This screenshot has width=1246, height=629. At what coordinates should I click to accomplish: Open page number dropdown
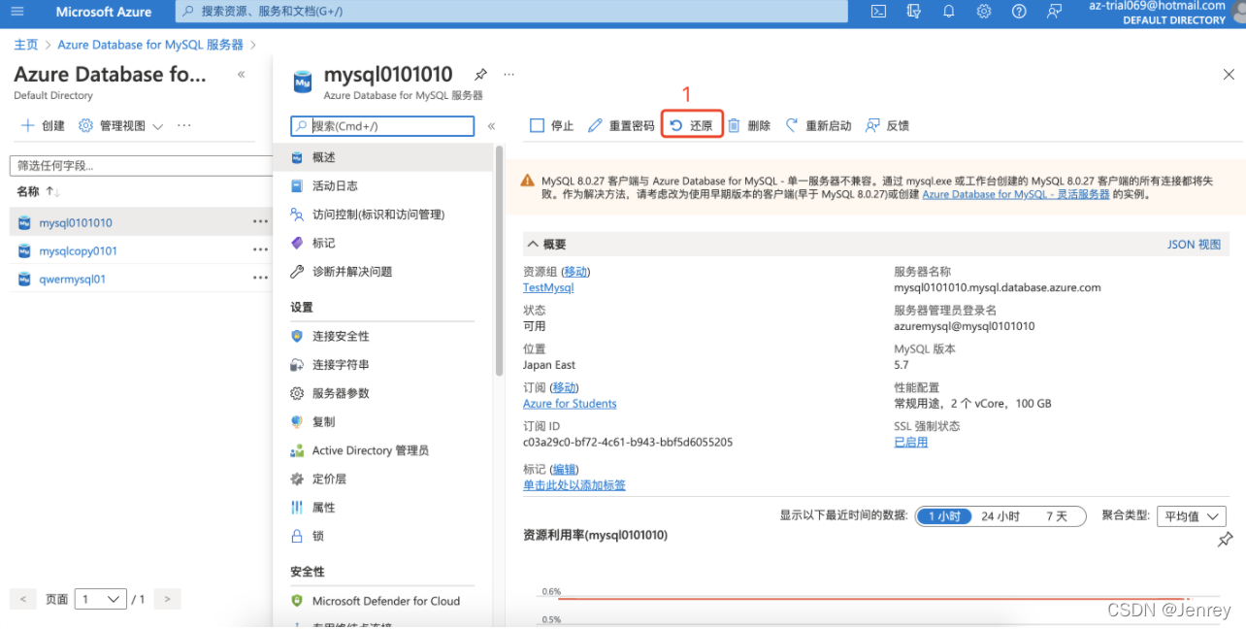pos(101,599)
